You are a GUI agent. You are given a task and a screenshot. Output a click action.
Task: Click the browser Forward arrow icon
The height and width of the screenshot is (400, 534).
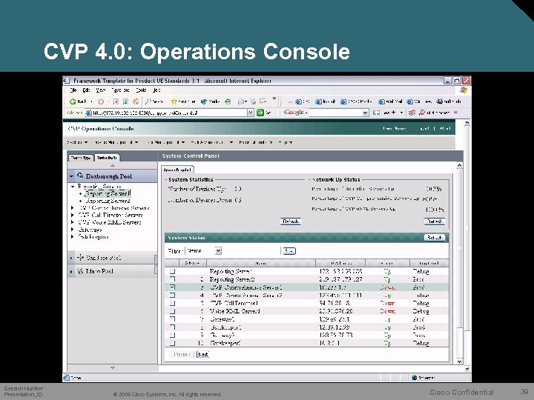pos(100,101)
